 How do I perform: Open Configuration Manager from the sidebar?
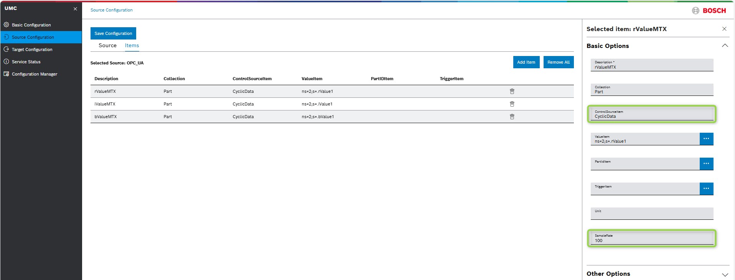click(35, 74)
